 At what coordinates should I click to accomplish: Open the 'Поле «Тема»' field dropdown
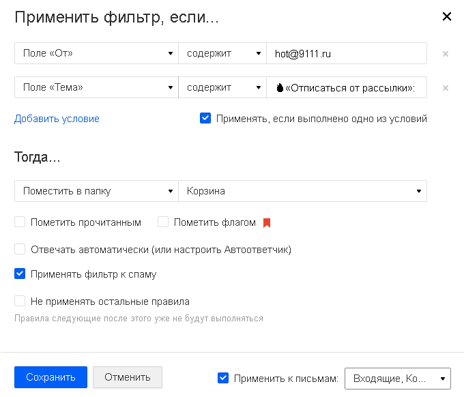[x=96, y=87]
